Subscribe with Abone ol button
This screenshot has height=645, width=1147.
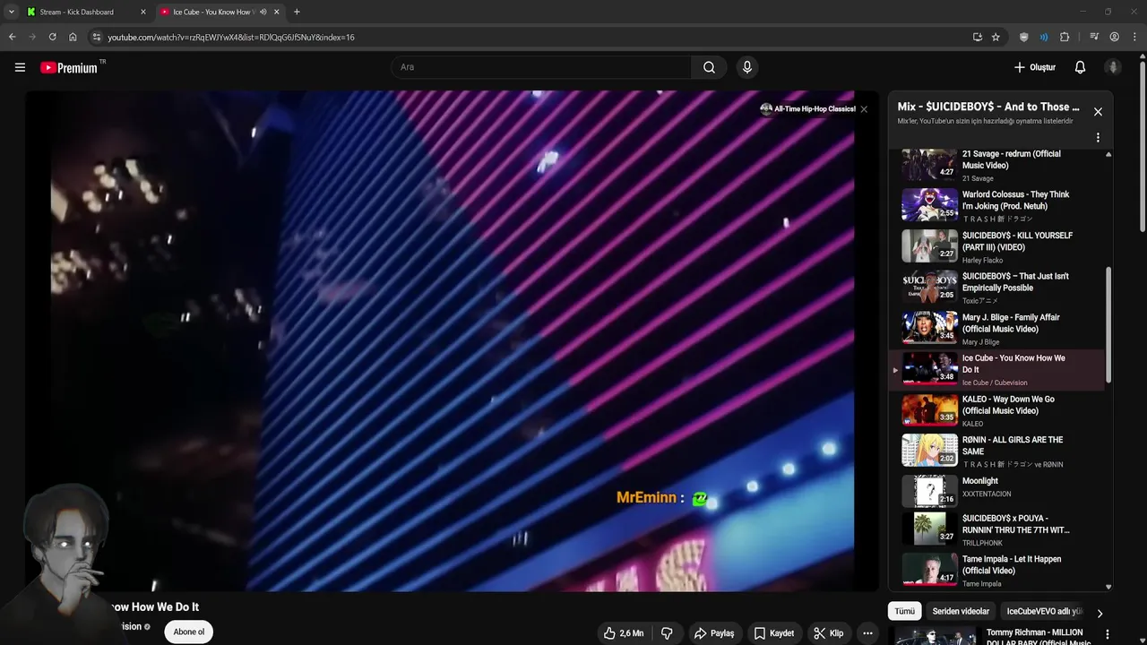coord(188,632)
